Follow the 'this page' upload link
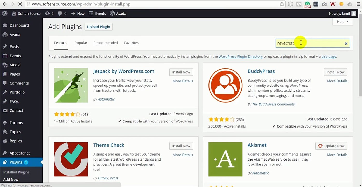Viewport: 362px width, 187px height. click(329, 56)
